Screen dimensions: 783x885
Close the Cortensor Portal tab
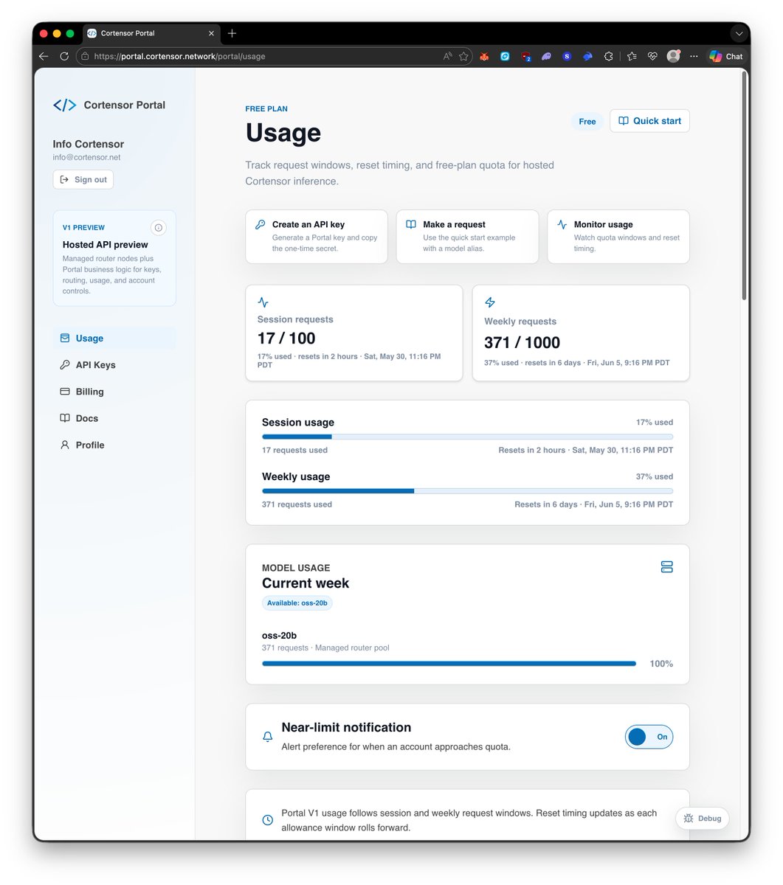[211, 33]
